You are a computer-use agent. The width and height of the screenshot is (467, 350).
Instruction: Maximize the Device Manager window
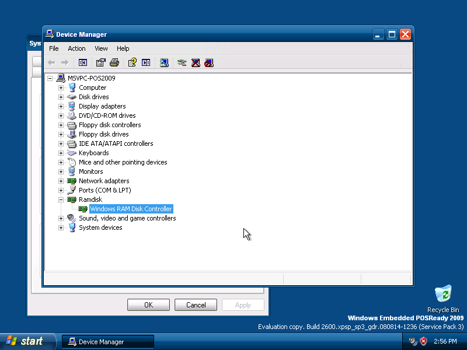click(x=392, y=34)
